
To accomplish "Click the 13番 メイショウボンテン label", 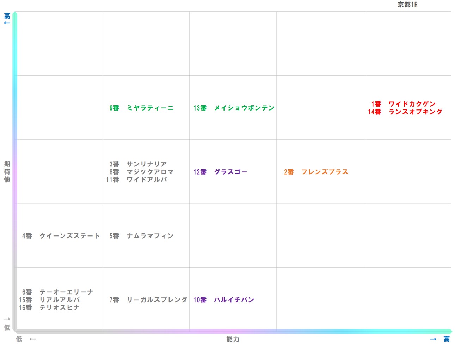I will coord(234,108).
